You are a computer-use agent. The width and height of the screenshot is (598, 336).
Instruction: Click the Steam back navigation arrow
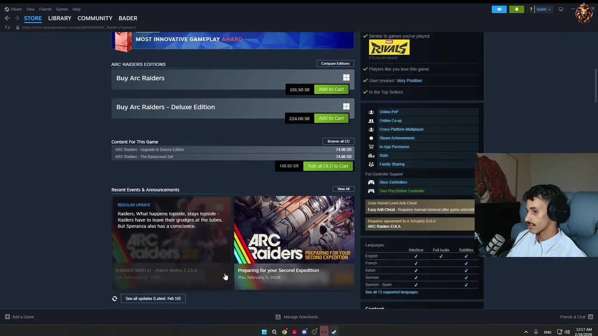point(7,18)
